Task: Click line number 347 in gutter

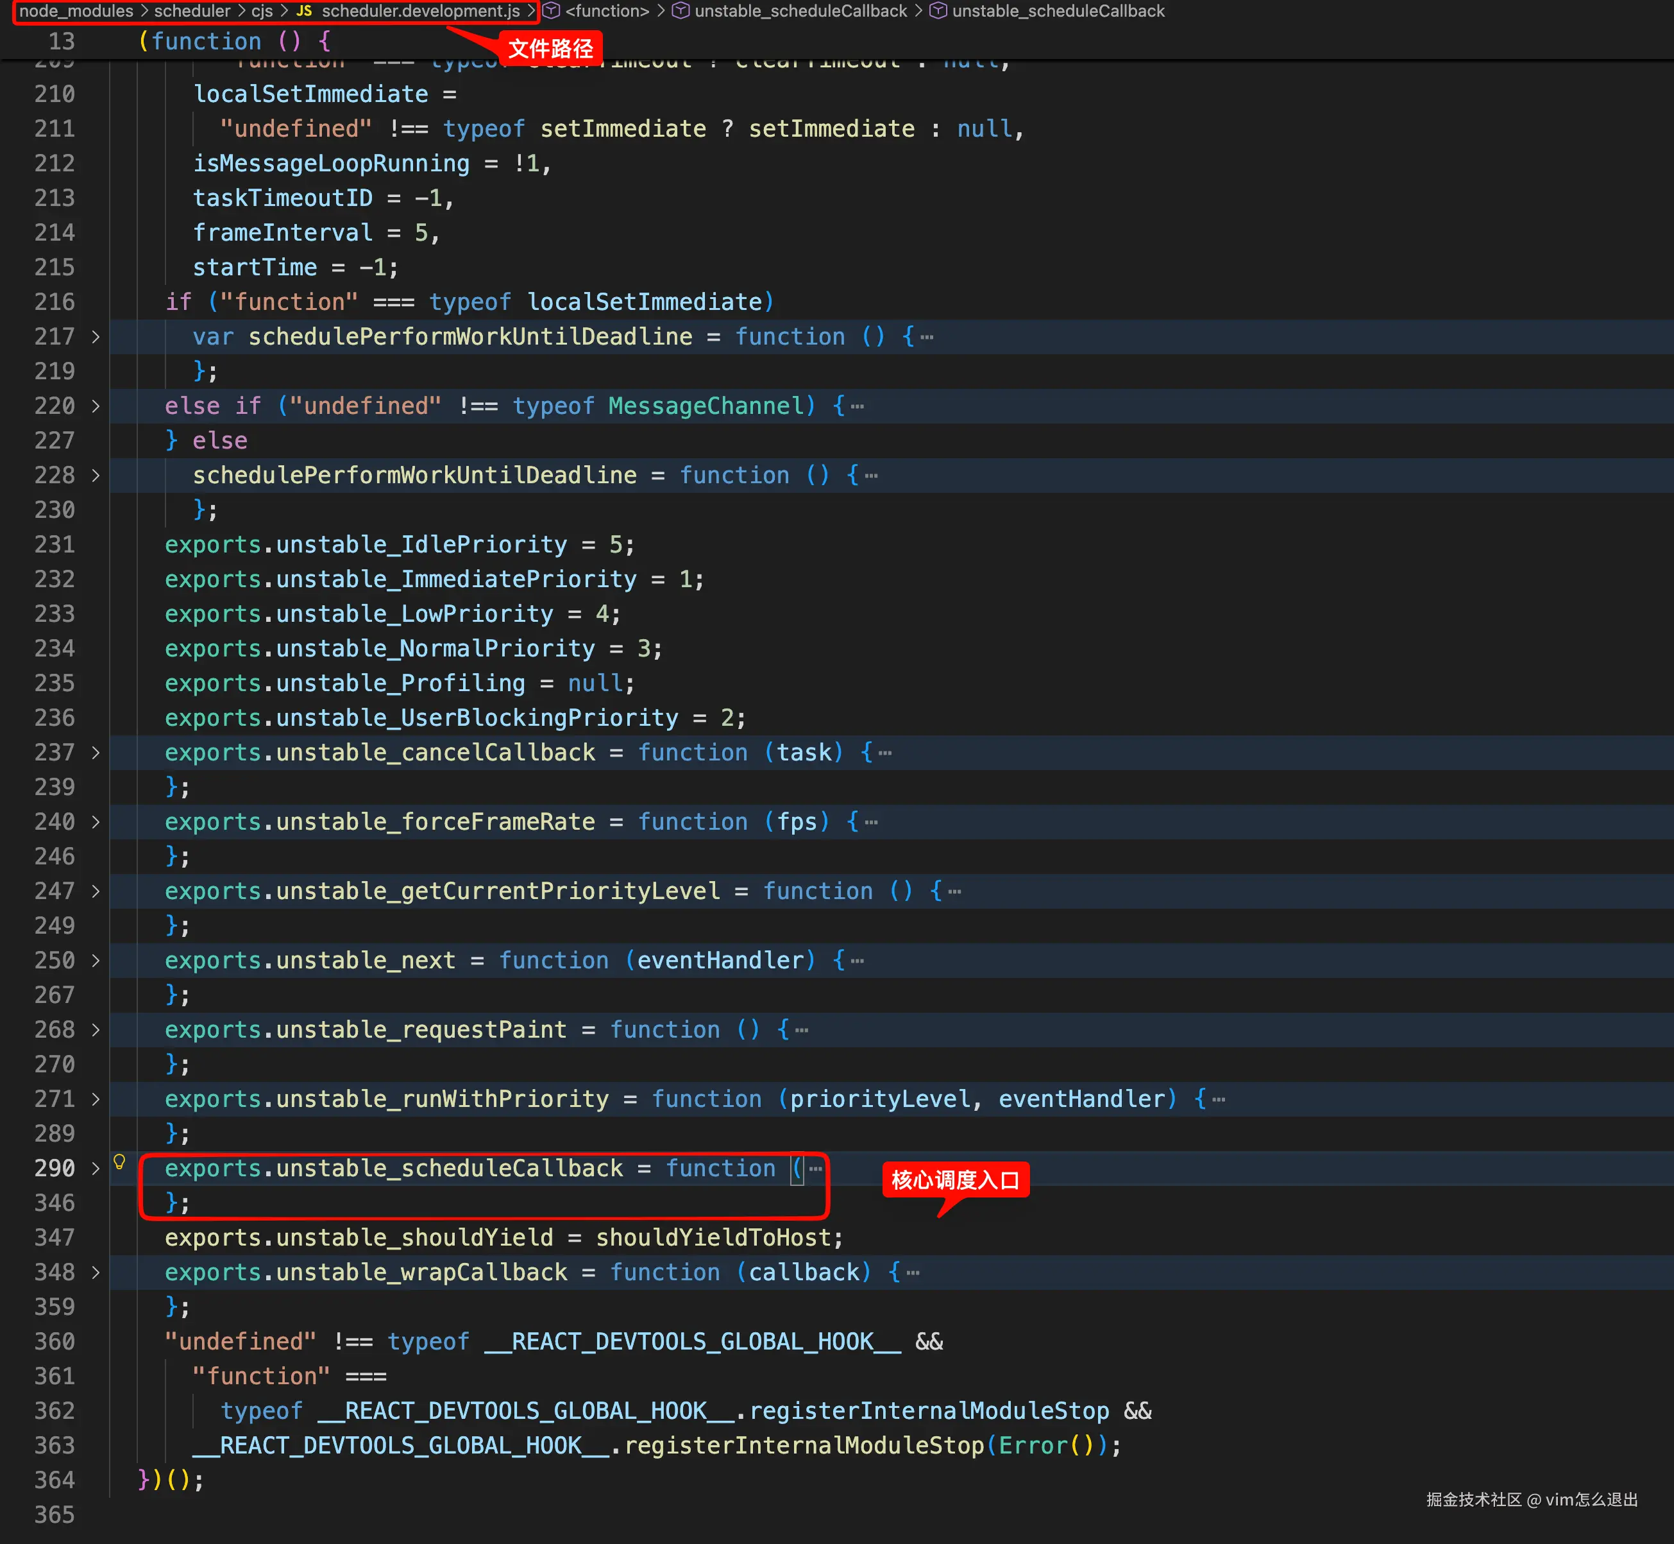Action: 55,1237
